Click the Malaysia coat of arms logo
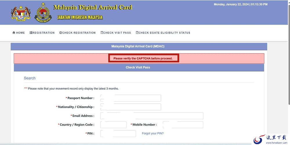Screen dimensions: 290x145 pyautogui.click(x=21, y=14)
